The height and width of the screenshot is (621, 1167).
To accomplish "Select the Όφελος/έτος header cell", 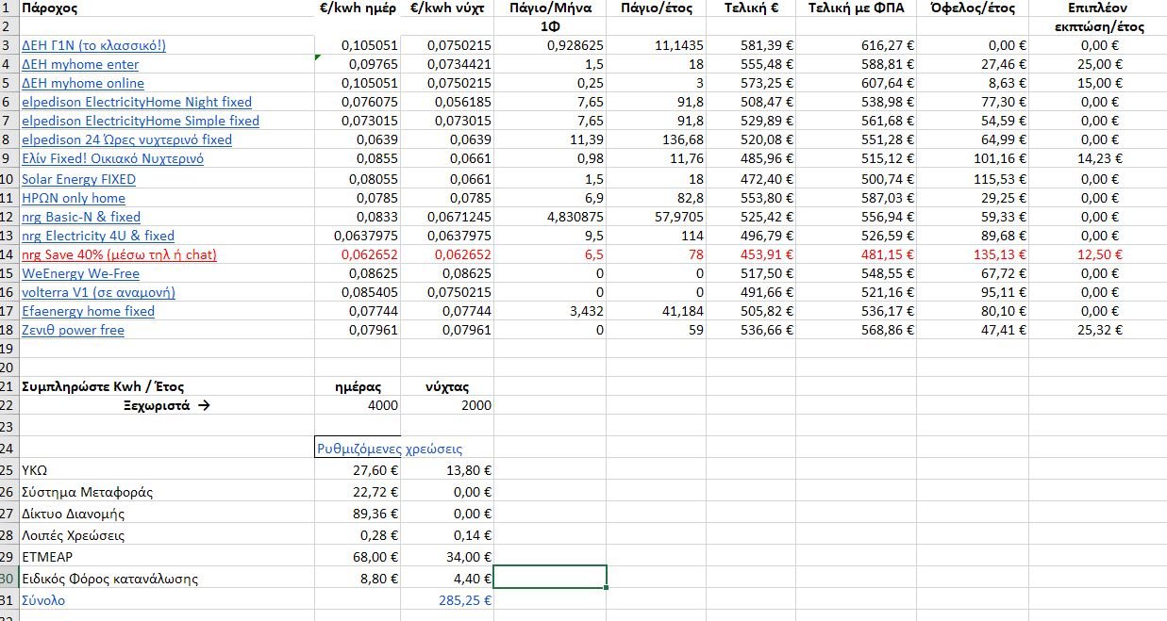I will point(973,8).
